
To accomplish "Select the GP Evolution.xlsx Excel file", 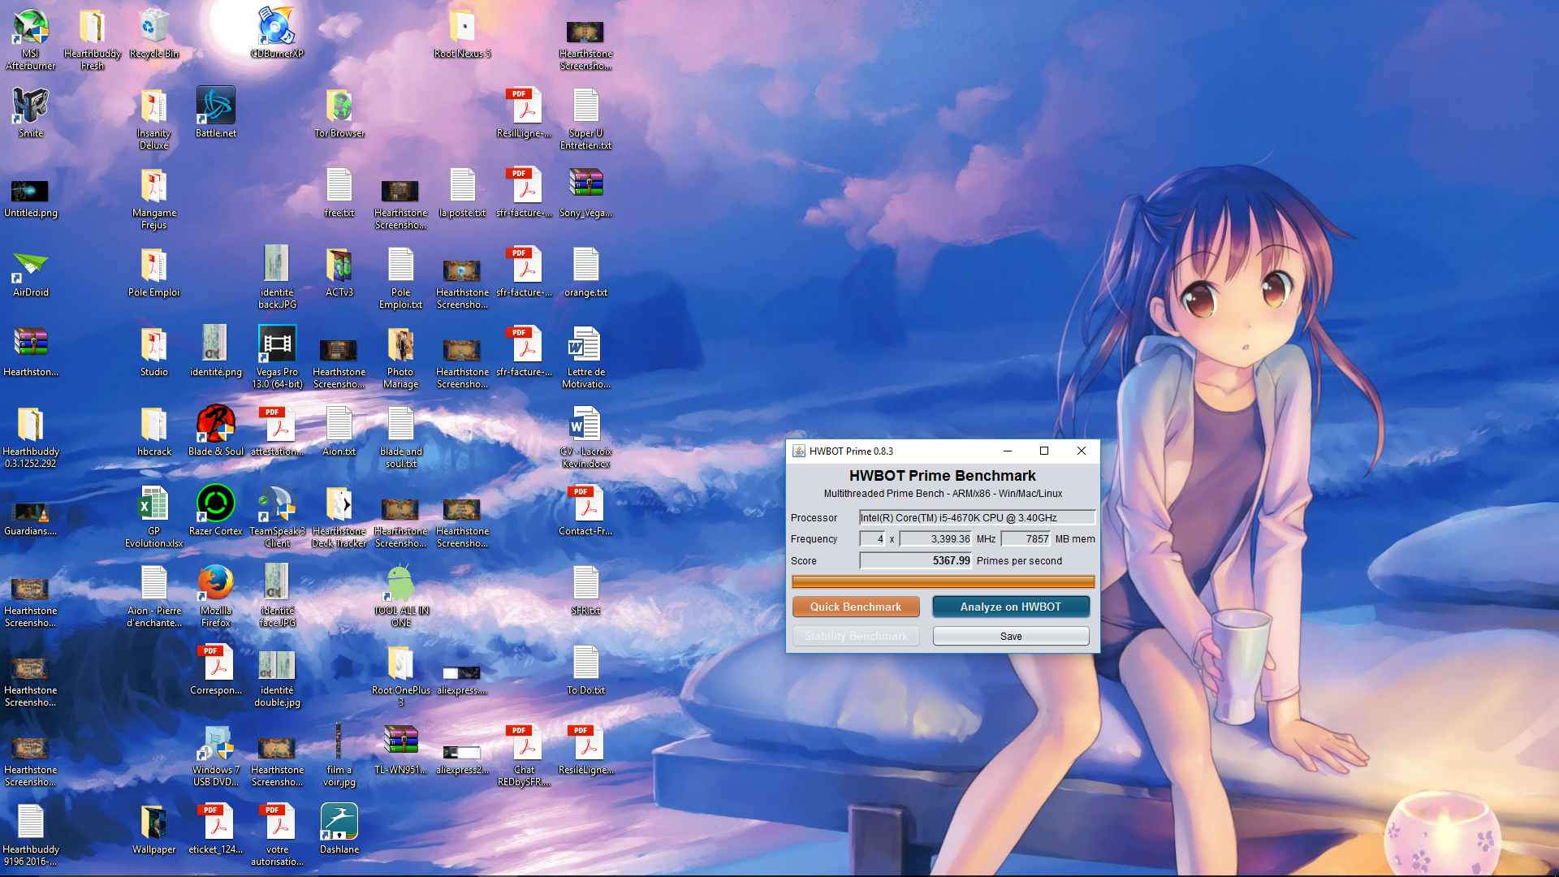I will (154, 516).
